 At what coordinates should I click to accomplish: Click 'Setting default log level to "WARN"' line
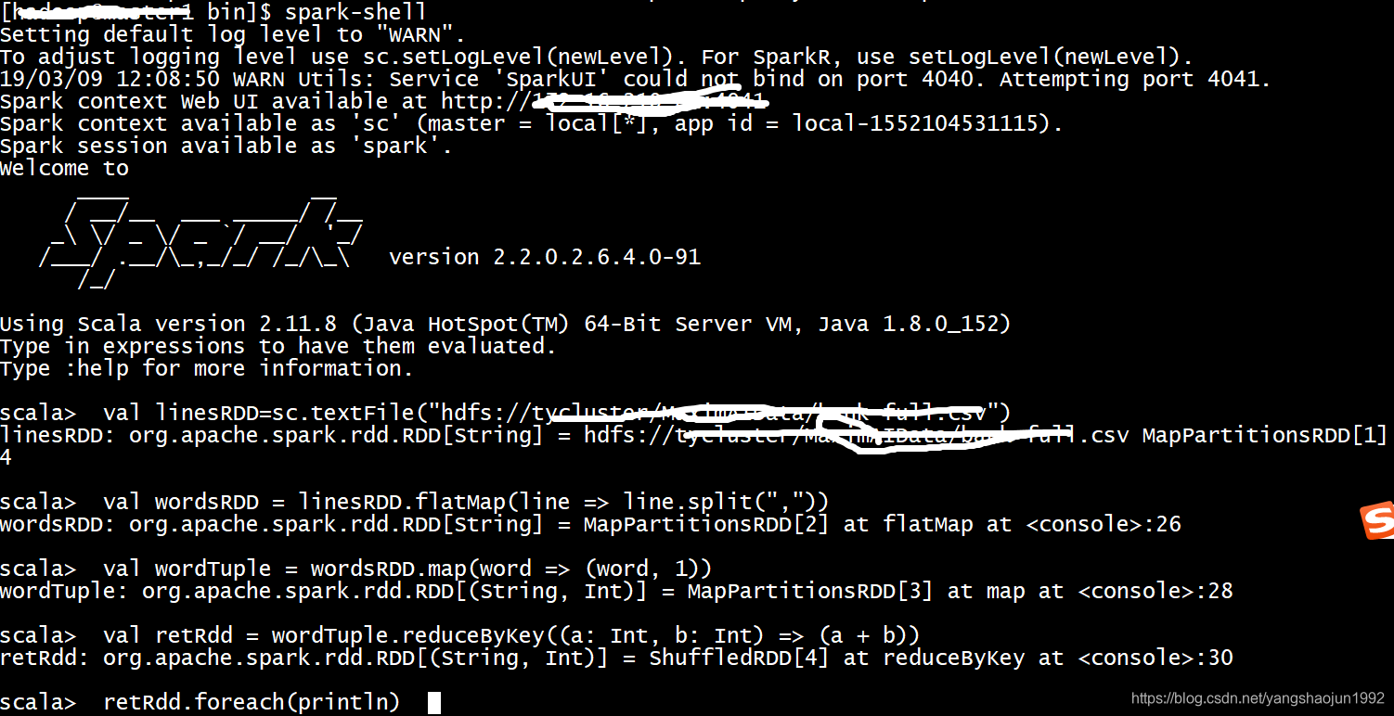click(233, 34)
